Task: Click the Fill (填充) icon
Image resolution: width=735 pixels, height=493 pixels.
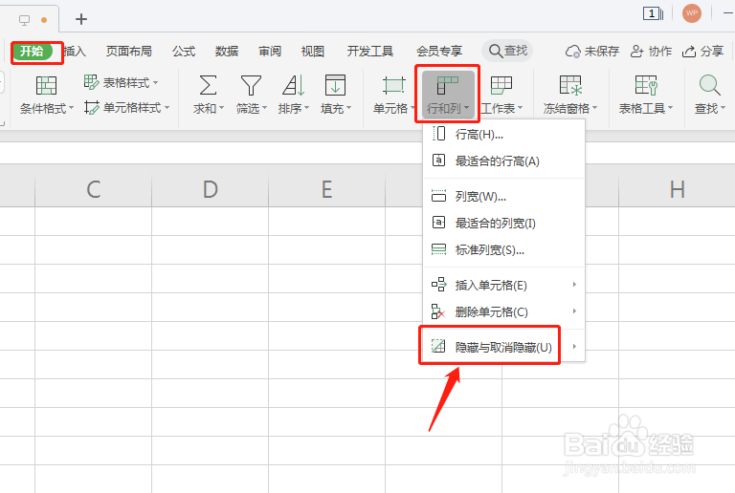Action: (335, 86)
